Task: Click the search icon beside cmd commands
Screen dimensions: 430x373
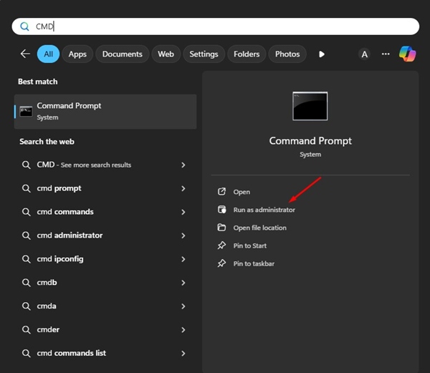Action: [27, 212]
